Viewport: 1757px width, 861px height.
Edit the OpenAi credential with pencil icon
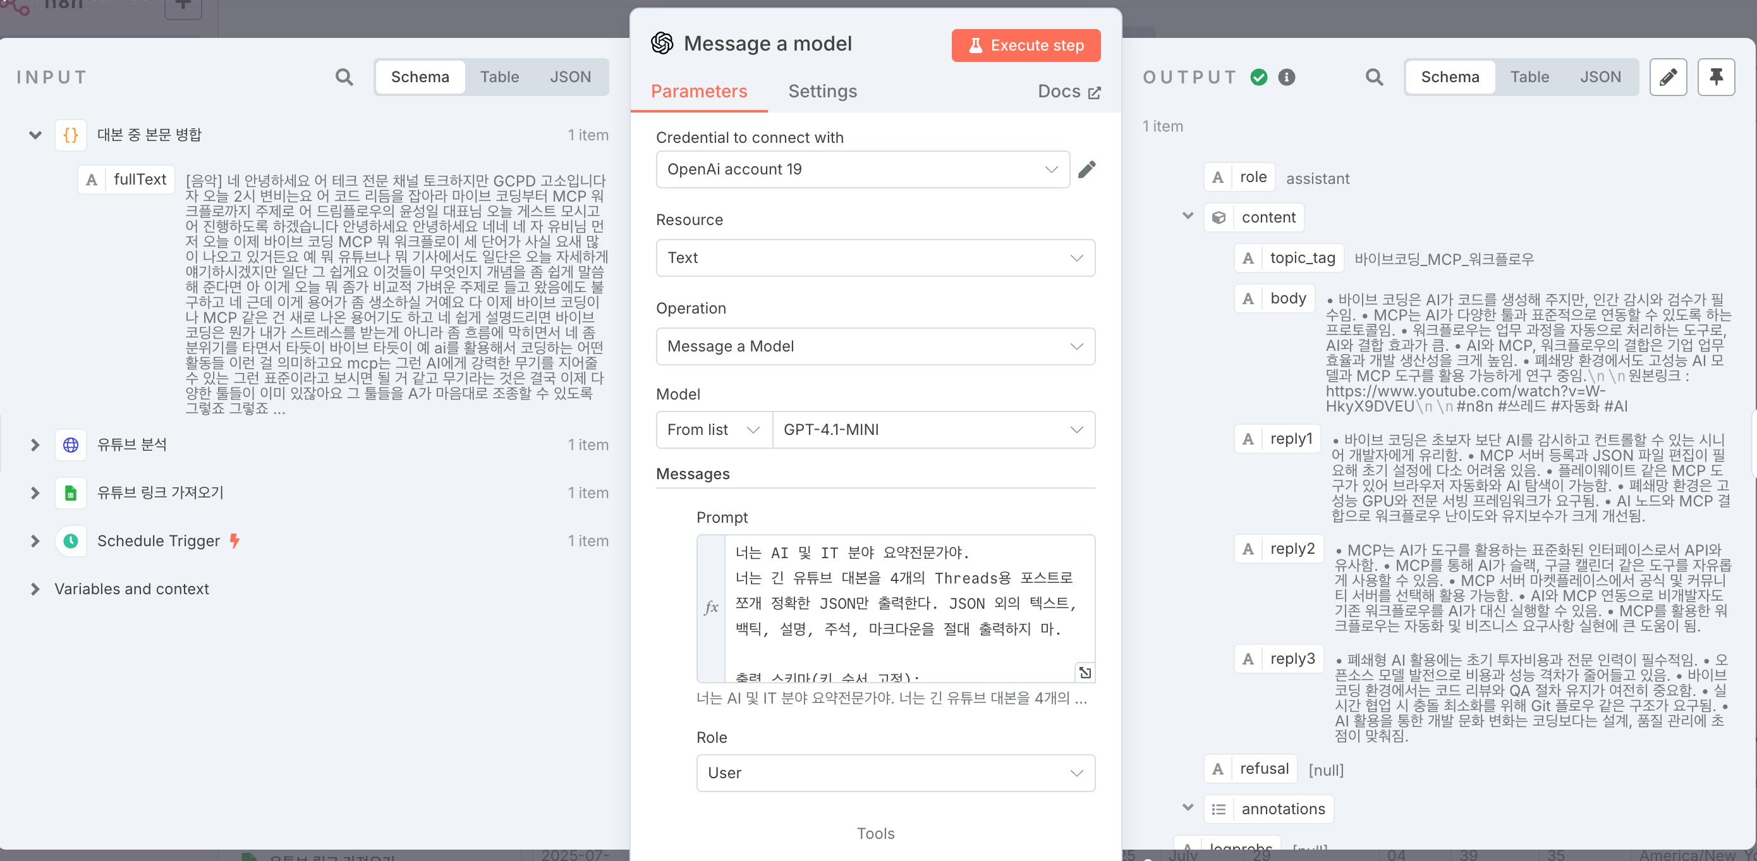(1086, 169)
